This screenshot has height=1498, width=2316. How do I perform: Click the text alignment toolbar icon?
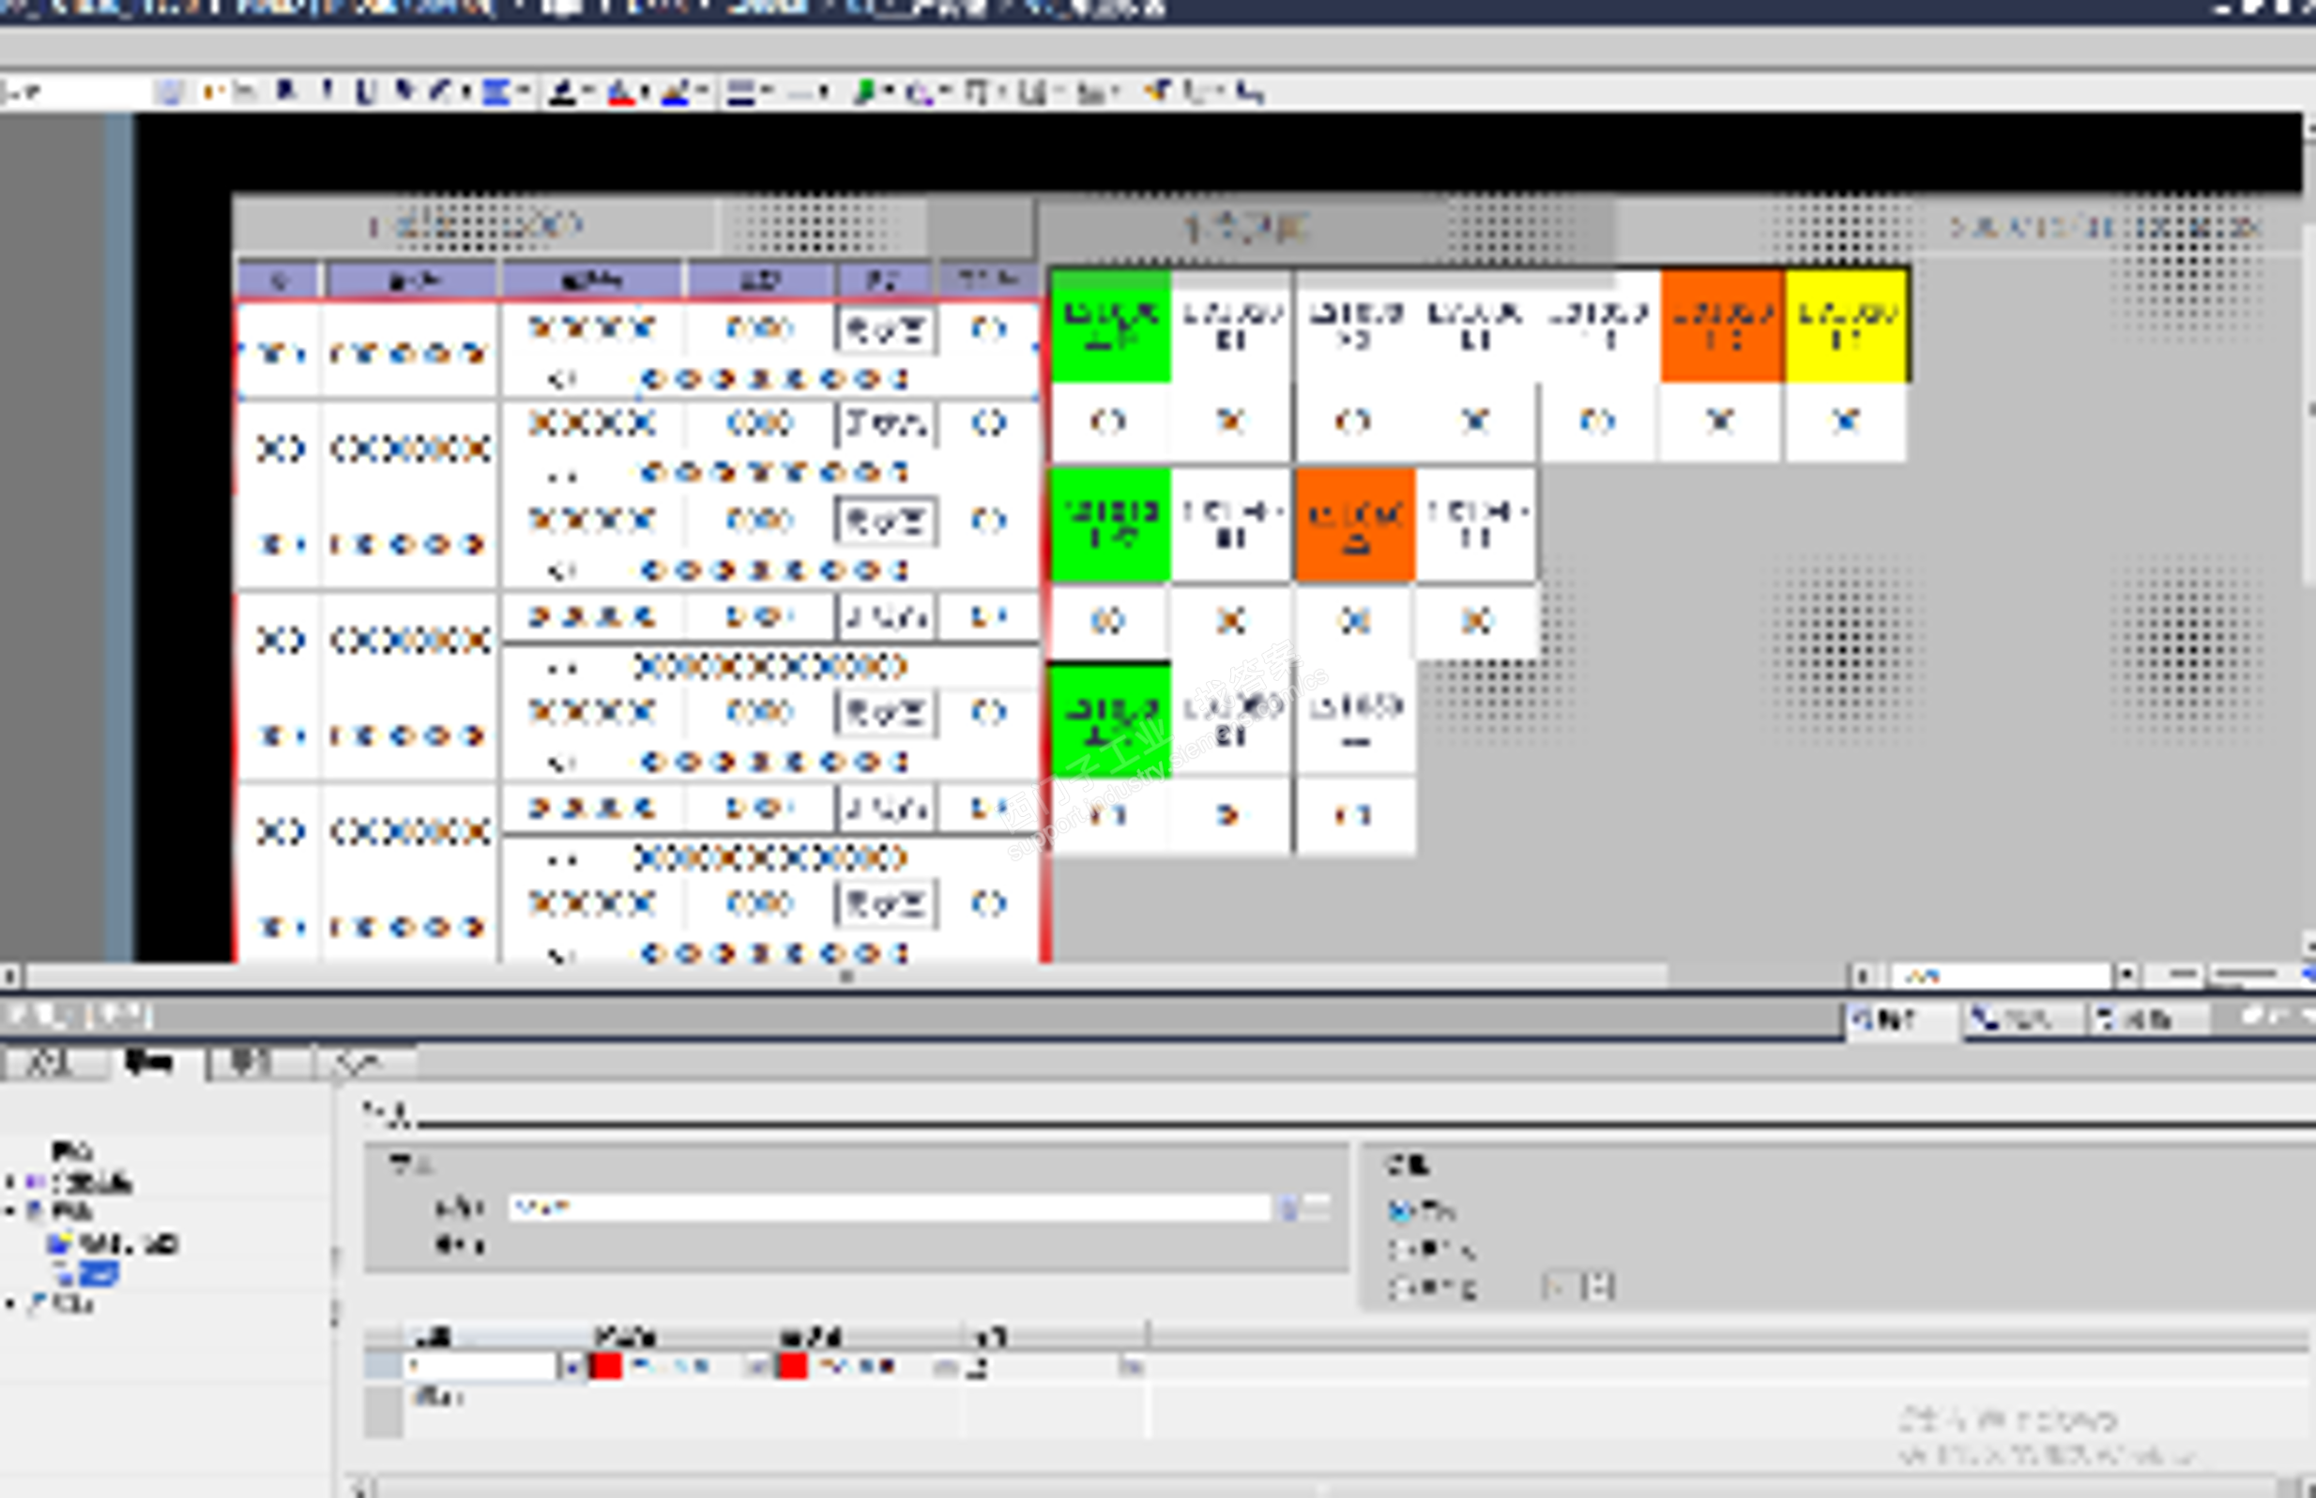point(496,91)
